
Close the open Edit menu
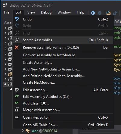click(x=18, y=12)
